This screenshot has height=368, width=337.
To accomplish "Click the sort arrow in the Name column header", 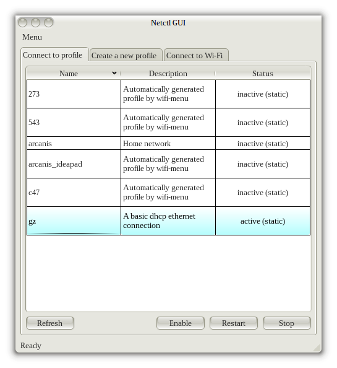I will [114, 73].
